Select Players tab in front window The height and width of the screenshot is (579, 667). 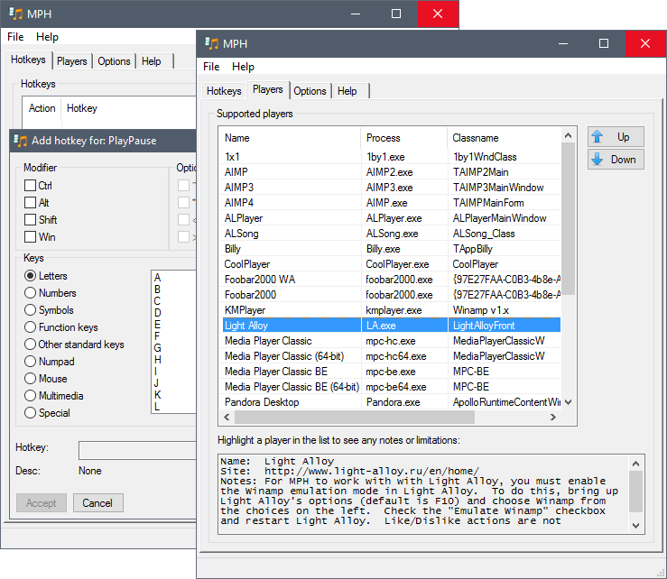click(x=267, y=89)
